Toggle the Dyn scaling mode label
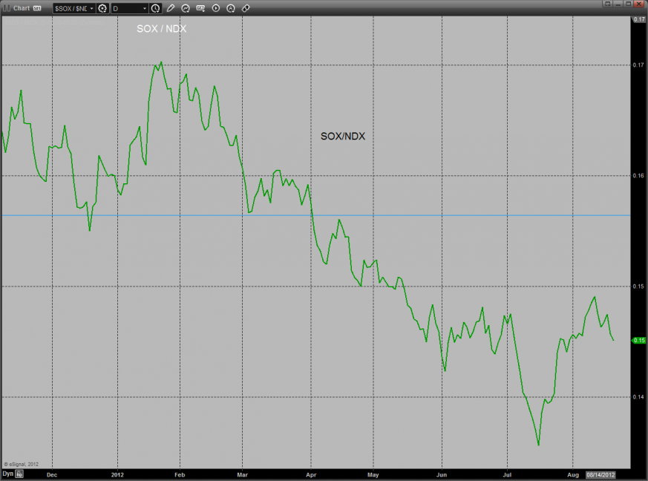 click(7, 473)
